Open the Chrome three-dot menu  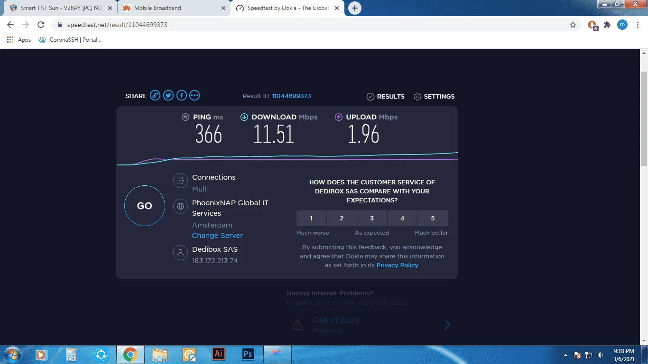coord(638,25)
